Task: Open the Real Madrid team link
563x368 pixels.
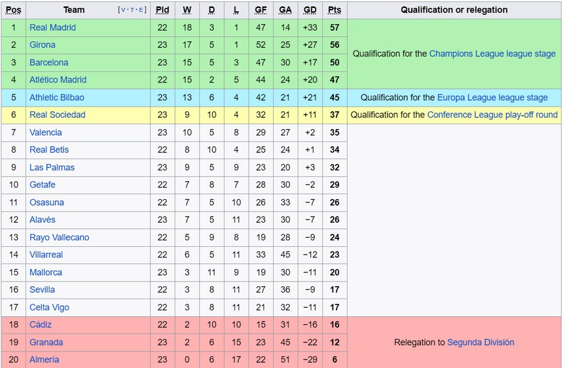Action: pyautogui.click(x=52, y=28)
